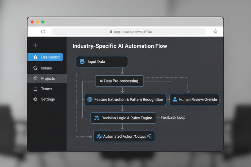The width and height of the screenshot is (251, 167).
Task: Click the lock icon in the address bar
Action: click(x=111, y=32)
